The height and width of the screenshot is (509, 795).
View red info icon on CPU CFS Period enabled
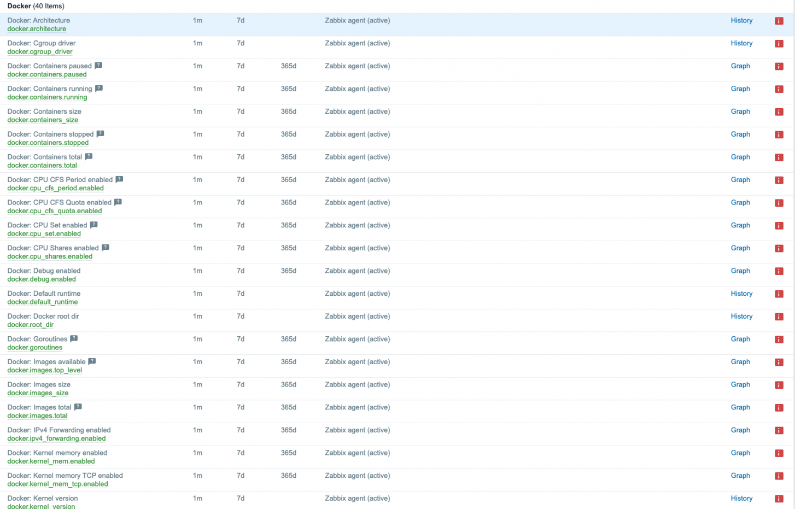[x=779, y=180]
